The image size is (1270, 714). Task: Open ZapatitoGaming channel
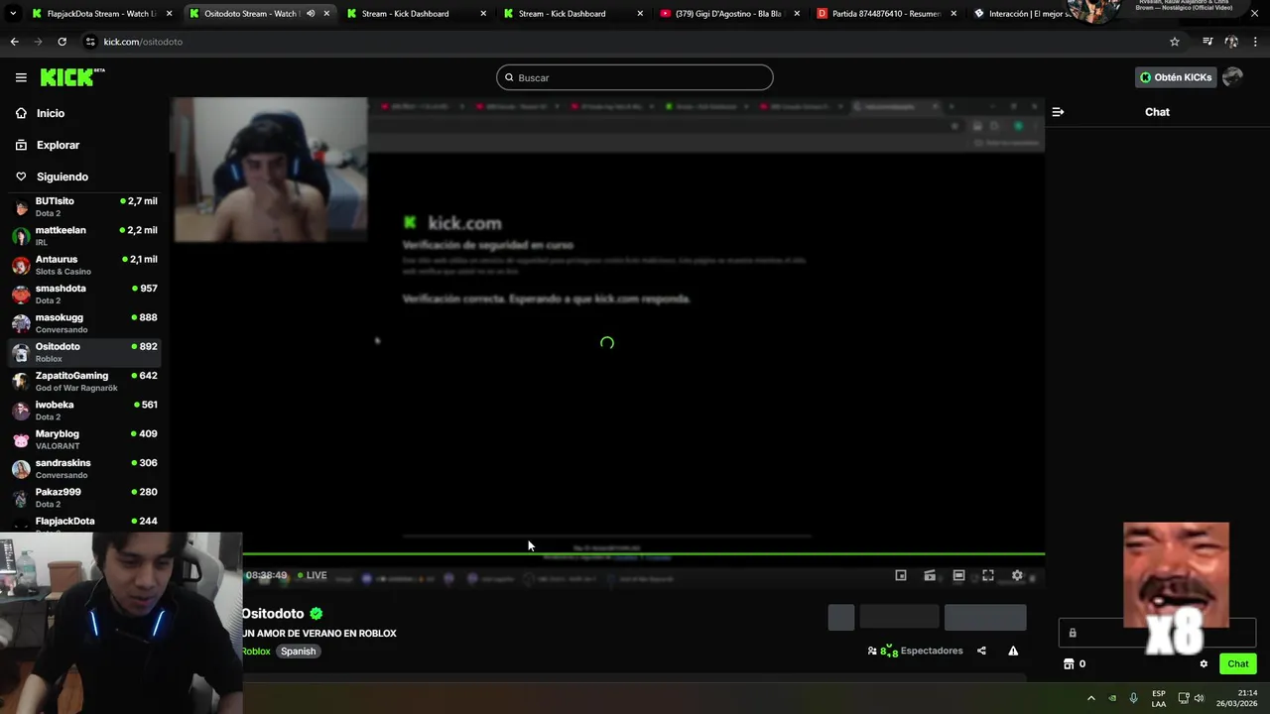(86, 381)
